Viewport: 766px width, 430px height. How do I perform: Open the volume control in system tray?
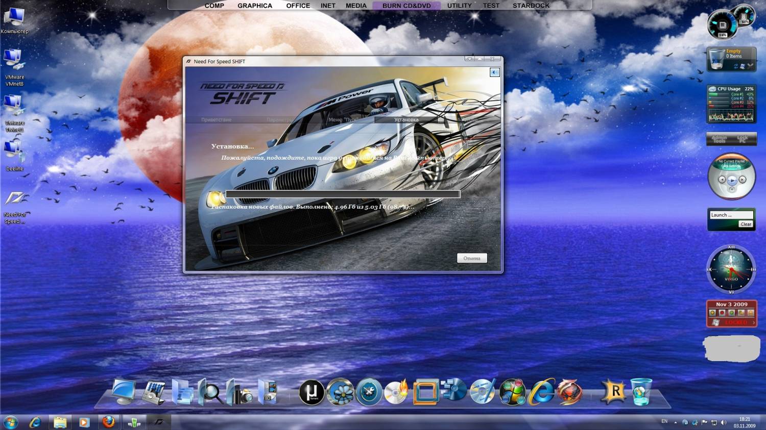tap(724, 423)
